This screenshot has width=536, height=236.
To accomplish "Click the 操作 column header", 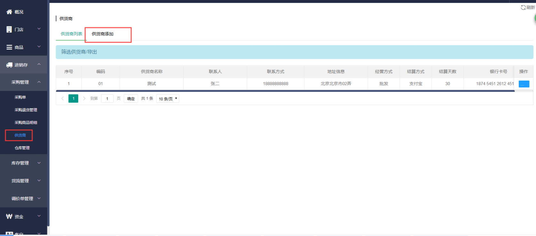I will (524, 72).
